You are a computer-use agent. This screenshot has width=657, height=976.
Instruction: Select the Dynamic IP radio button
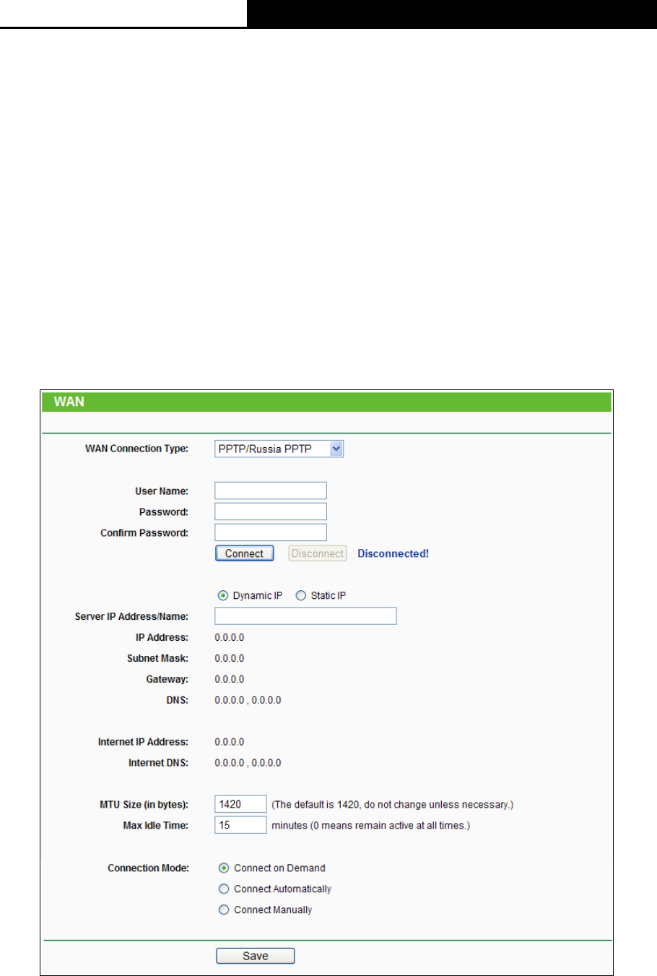pyautogui.click(x=223, y=595)
